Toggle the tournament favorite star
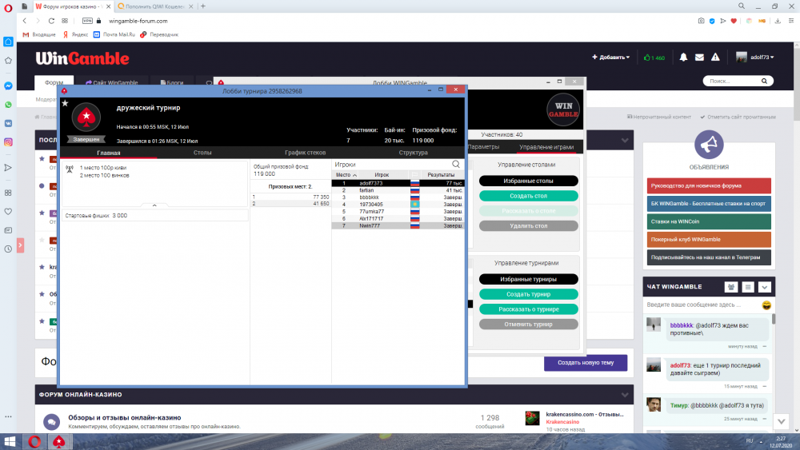 point(65,103)
